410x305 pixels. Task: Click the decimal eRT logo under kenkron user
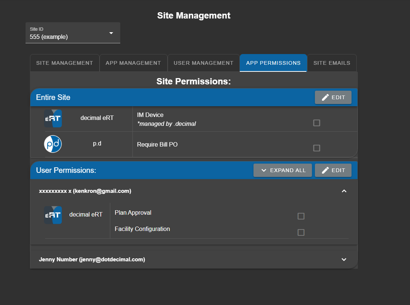click(53, 215)
